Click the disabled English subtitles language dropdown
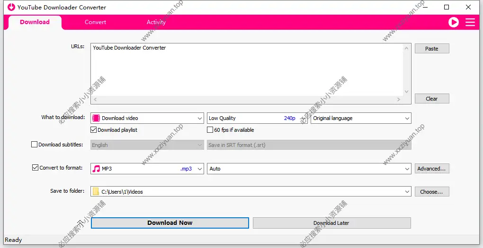This screenshot has width=483, height=248. click(147, 145)
